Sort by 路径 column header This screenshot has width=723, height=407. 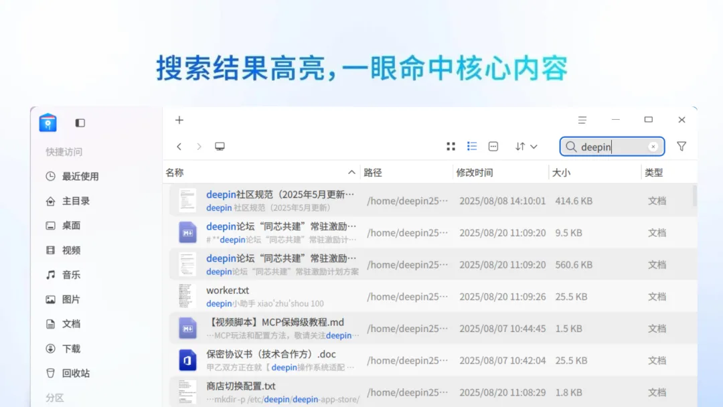(407, 173)
